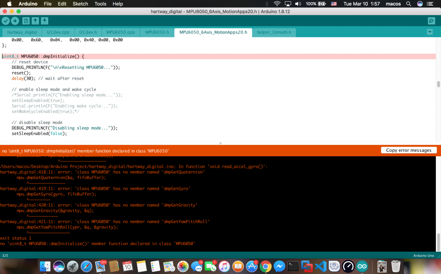The height and width of the screenshot is (274, 441).
Task: Select the MPU6050_6Axis_MotionApps20.h tab
Action: coord(213,32)
